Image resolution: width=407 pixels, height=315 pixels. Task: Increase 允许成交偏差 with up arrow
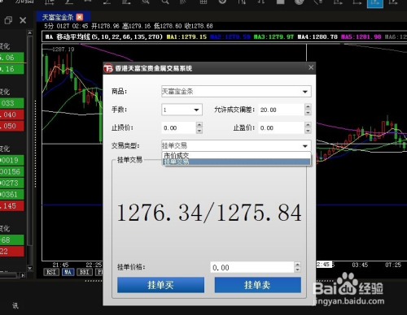tap(308, 106)
